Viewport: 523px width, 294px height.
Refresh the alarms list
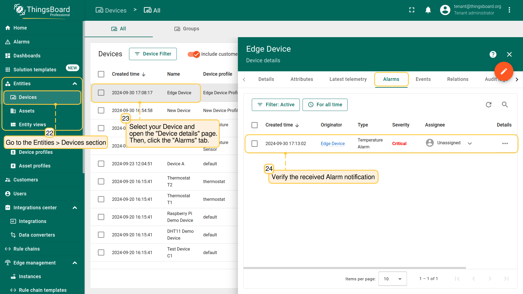pyautogui.click(x=489, y=105)
